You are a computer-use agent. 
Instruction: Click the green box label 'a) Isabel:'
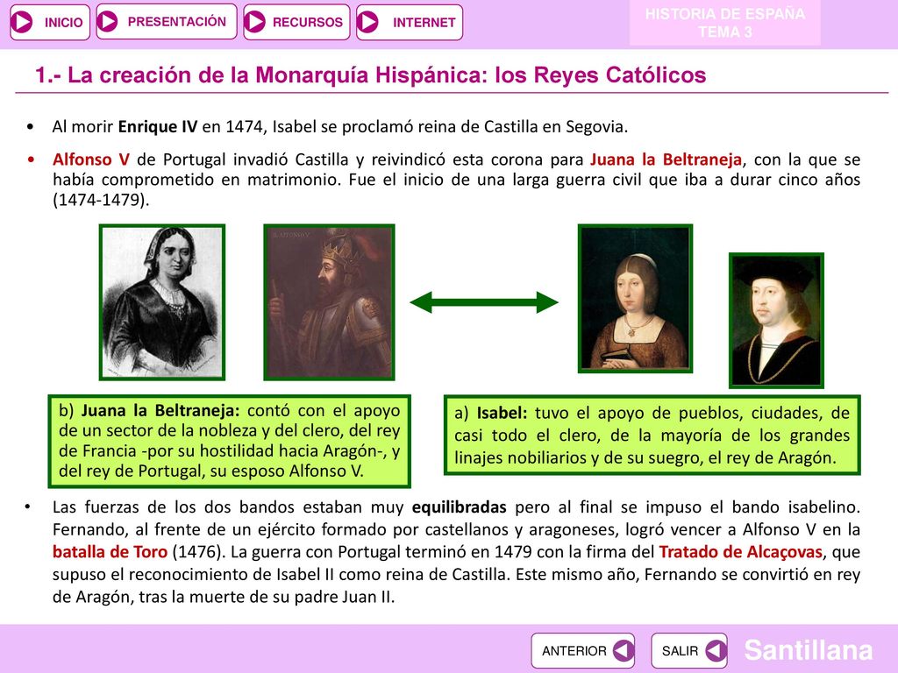[x=491, y=413]
